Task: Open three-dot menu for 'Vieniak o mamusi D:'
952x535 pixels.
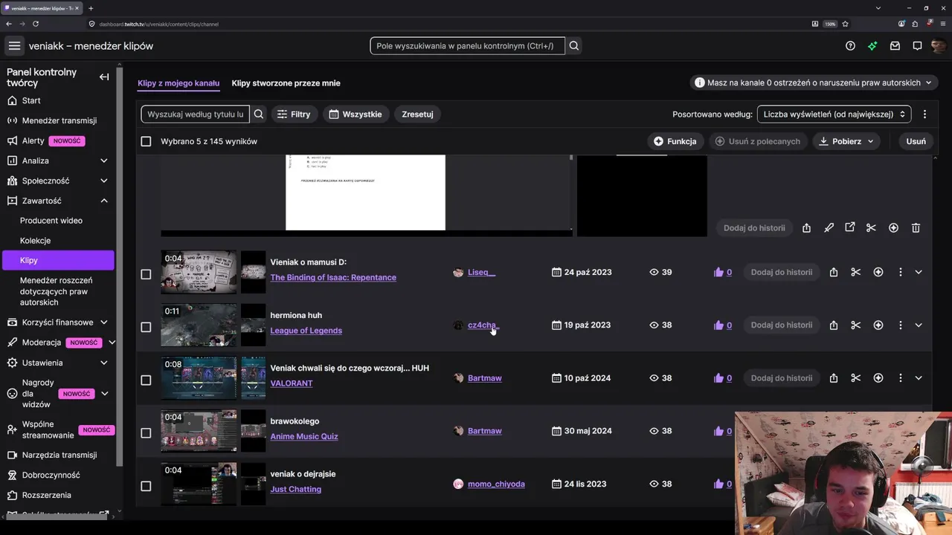Action: coord(900,273)
